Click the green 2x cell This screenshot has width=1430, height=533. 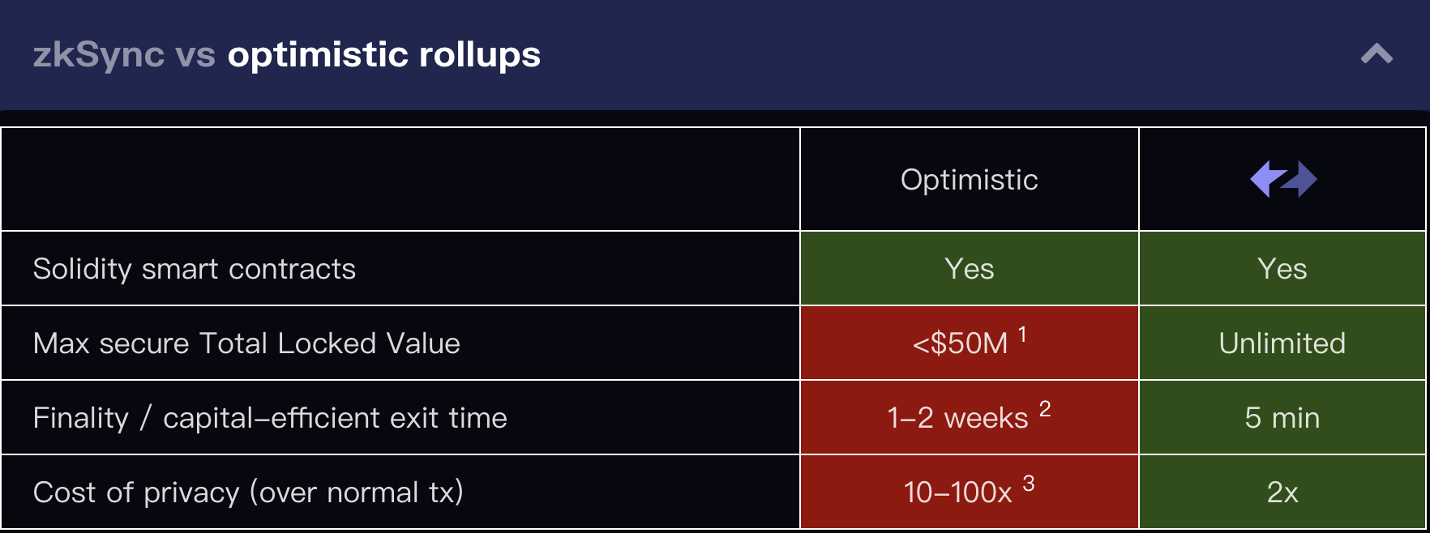[1282, 492]
